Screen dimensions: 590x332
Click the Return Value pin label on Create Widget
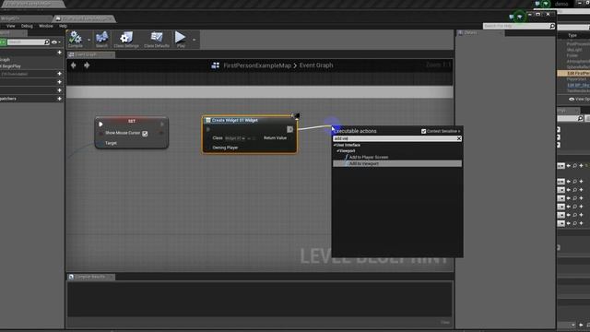coord(275,138)
